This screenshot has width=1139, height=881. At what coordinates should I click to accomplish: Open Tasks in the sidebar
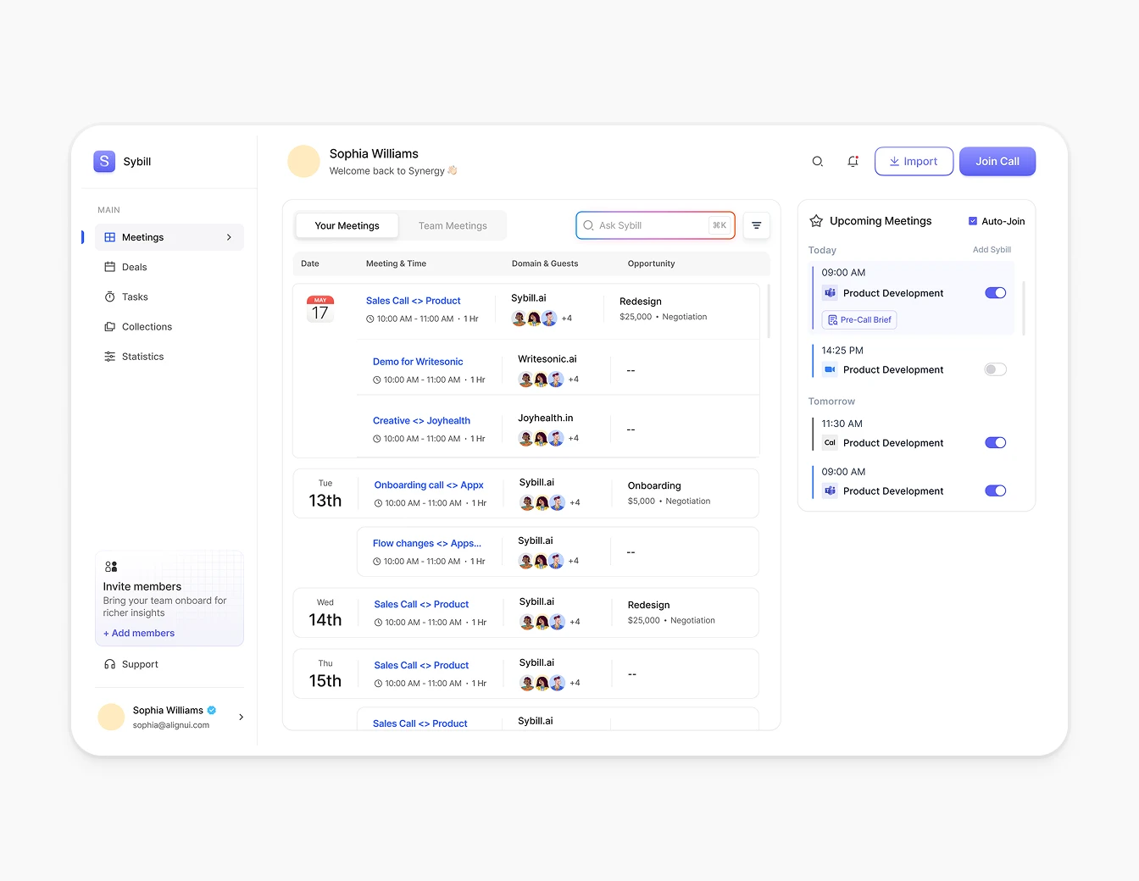[134, 297]
